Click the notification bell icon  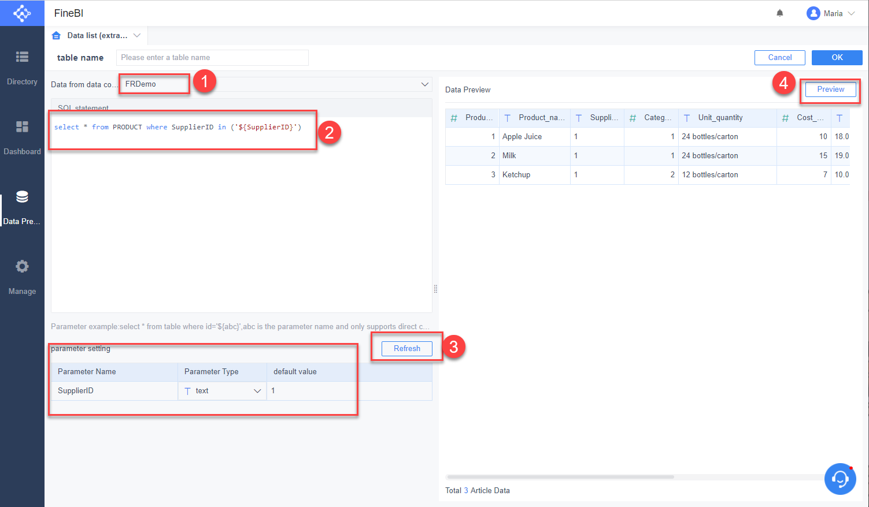[x=779, y=13]
